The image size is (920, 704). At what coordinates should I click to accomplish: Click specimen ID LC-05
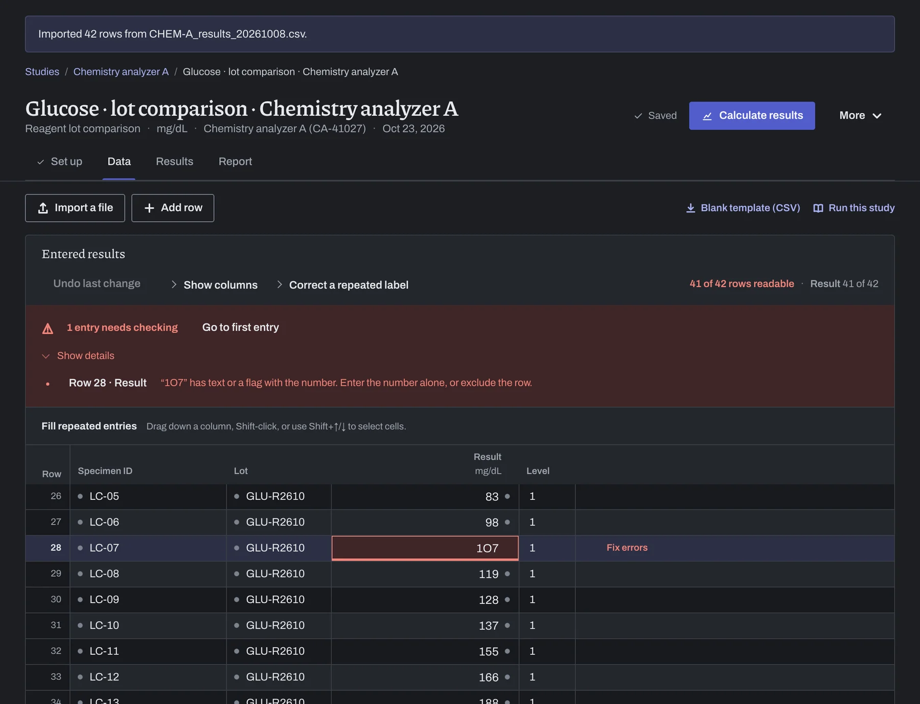click(x=104, y=496)
